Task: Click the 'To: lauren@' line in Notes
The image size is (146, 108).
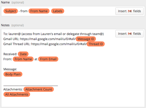Action: click(x=54, y=34)
